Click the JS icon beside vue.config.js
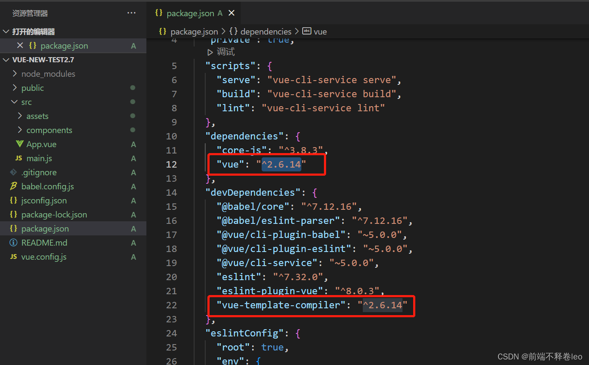589x365 pixels. tap(13, 257)
